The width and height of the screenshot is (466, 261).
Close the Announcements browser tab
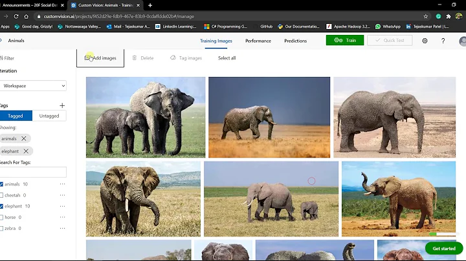[62, 5]
